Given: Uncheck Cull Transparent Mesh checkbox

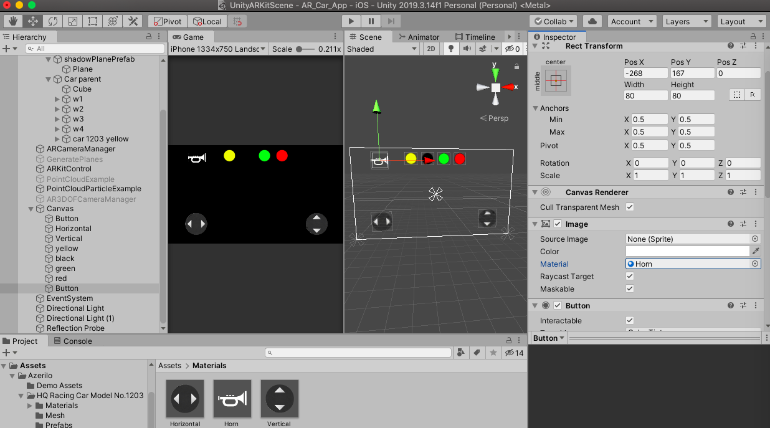Looking at the screenshot, I should click(x=630, y=207).
